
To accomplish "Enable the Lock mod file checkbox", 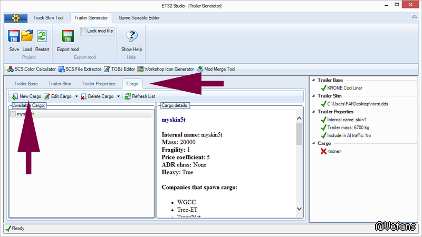I will pyautogui.click(x=84, y=31).
